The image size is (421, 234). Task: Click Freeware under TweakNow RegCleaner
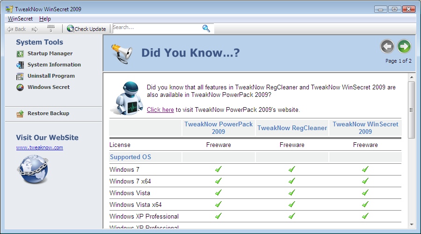tap(292, 145)
